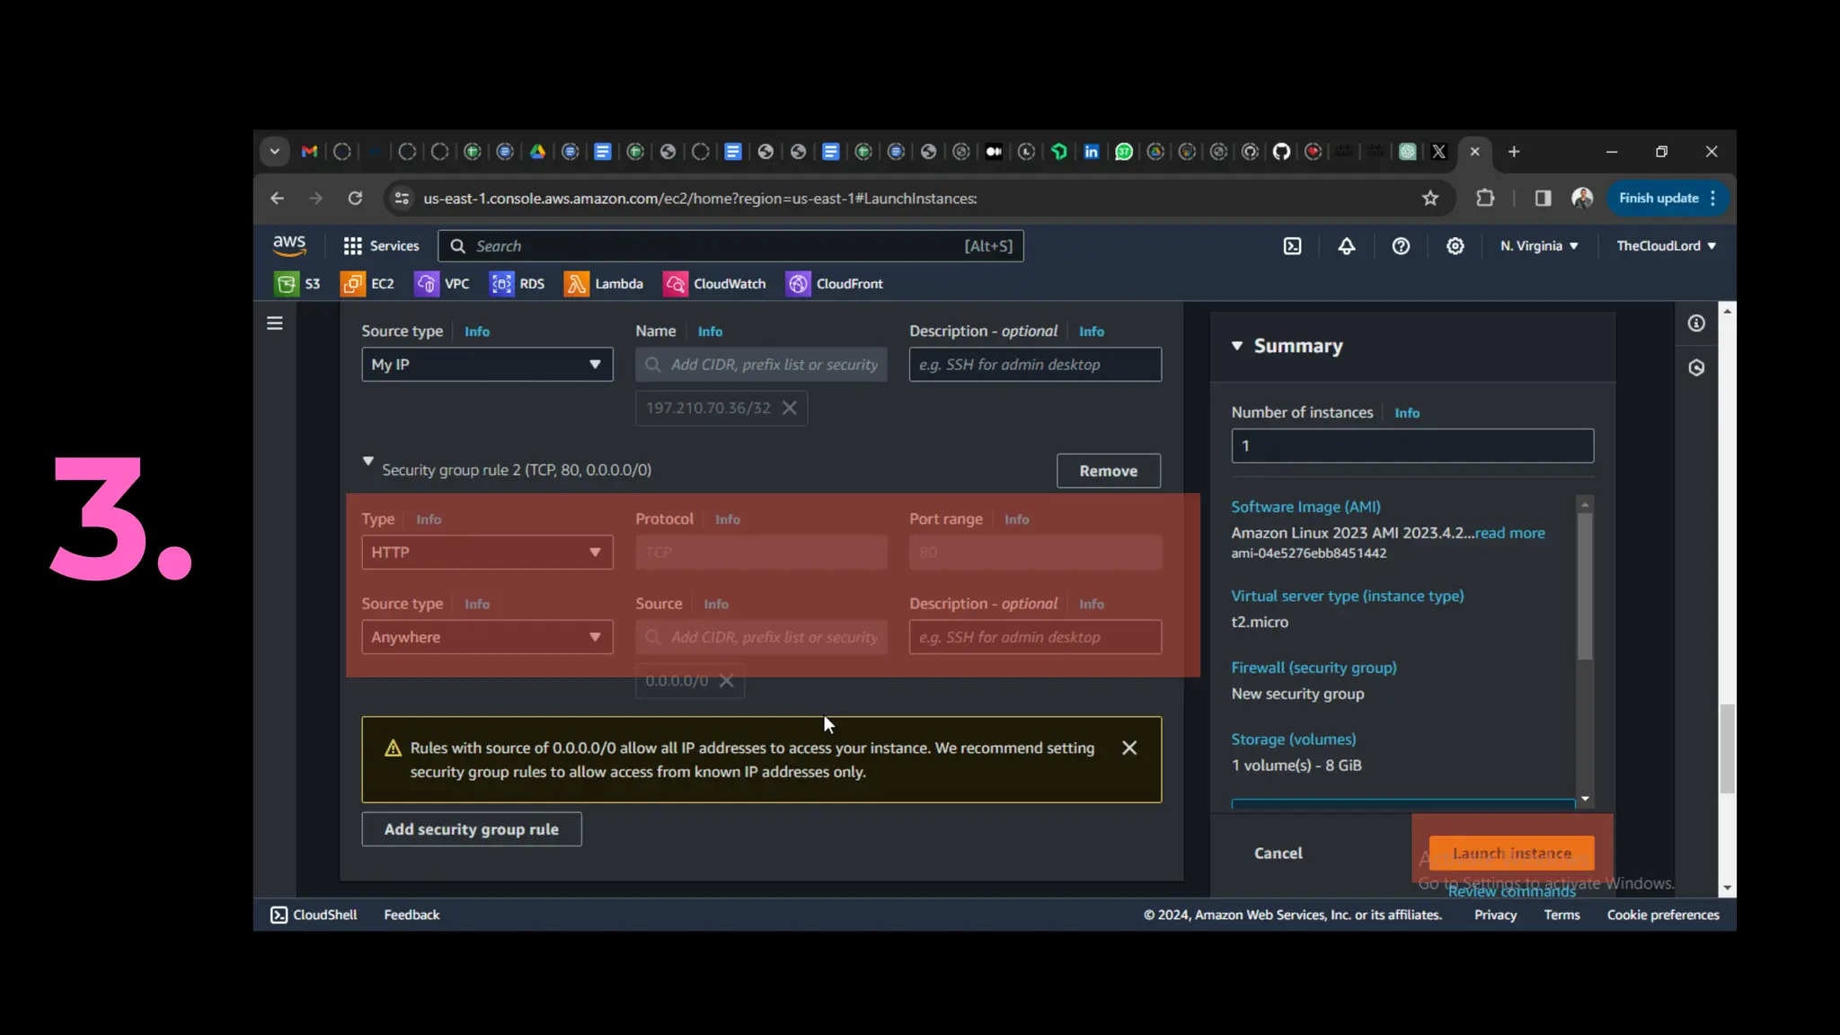Open the hexagon tutorials icon at right edge
1840x1035 pixels.
(1696, 367)
